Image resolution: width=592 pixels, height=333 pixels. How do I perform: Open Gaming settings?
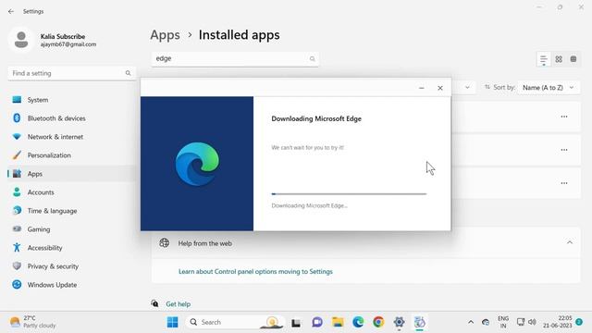click(72, 229)
